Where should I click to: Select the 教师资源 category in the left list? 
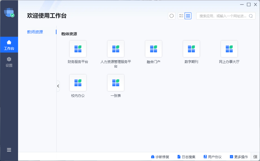click(35, 32)
